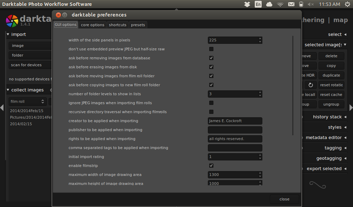353x207 pixels.
Task: Click the duplicate button
Action: tap(331, 75)
